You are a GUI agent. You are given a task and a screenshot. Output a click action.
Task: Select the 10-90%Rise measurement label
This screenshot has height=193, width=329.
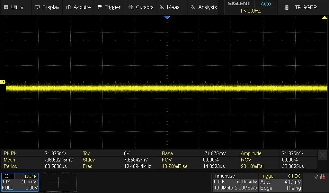coord(175,166)
